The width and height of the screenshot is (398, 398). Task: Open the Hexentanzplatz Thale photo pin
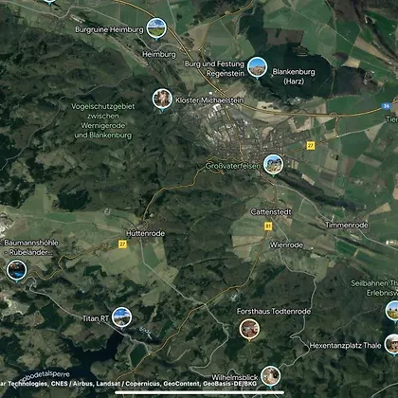point(392,344)
